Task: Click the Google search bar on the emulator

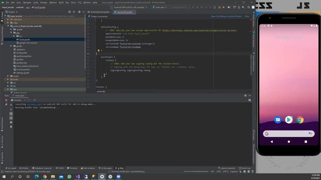Action: coord(289,134)
